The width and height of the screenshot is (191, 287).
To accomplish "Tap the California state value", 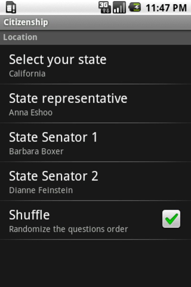I will coord(27,74).
